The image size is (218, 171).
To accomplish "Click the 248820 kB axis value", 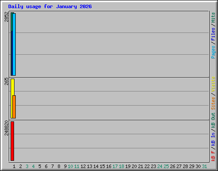I will click(6, 128).
